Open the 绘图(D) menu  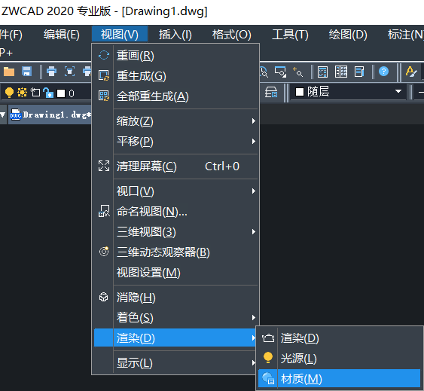348,35
